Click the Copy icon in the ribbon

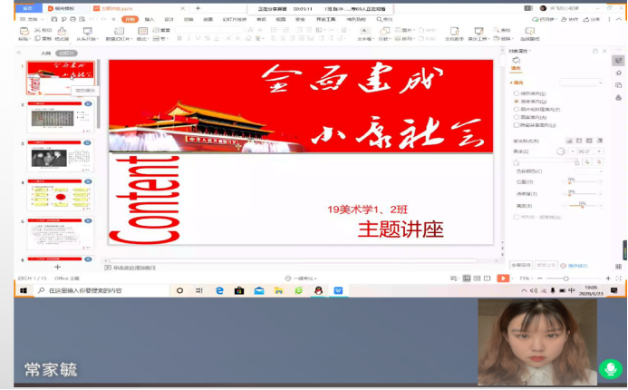pos(38,38)
